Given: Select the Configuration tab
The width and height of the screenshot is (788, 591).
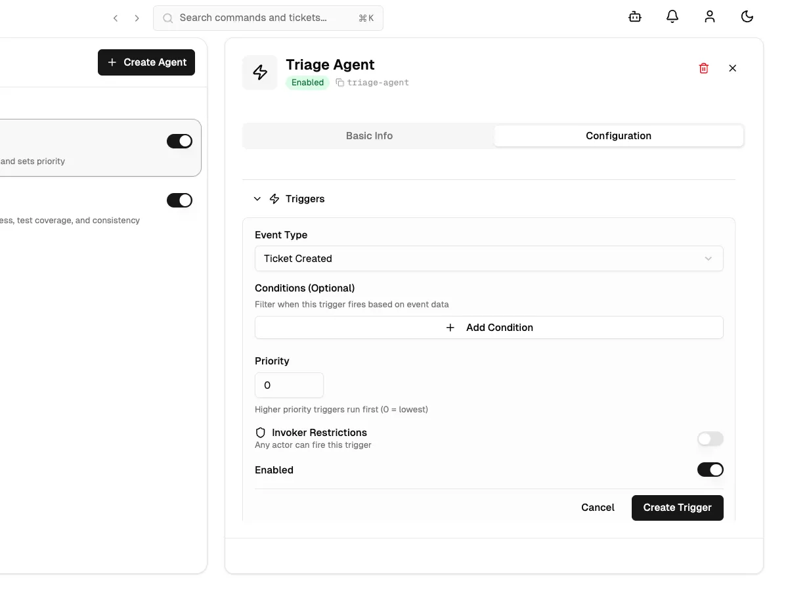Looking at the screenshot, I should [618, 135].
